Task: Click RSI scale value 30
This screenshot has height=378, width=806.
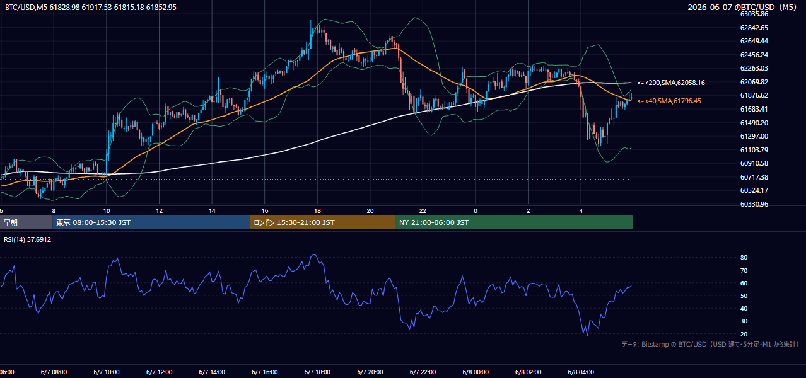Action: pos(744,321)
